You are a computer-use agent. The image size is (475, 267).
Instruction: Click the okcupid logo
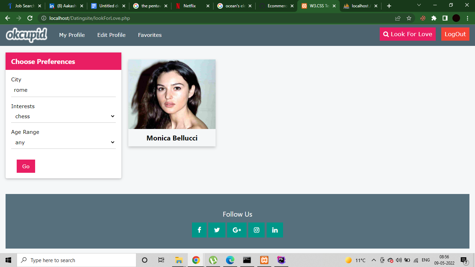tap(26, 35)
